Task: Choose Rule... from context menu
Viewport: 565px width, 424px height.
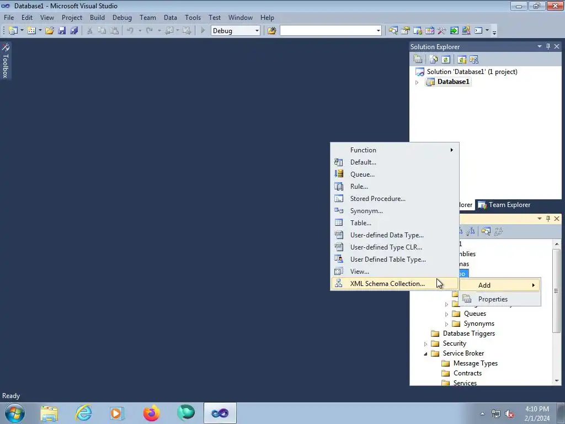Action: pyautogui.click(x=395, y=187)
